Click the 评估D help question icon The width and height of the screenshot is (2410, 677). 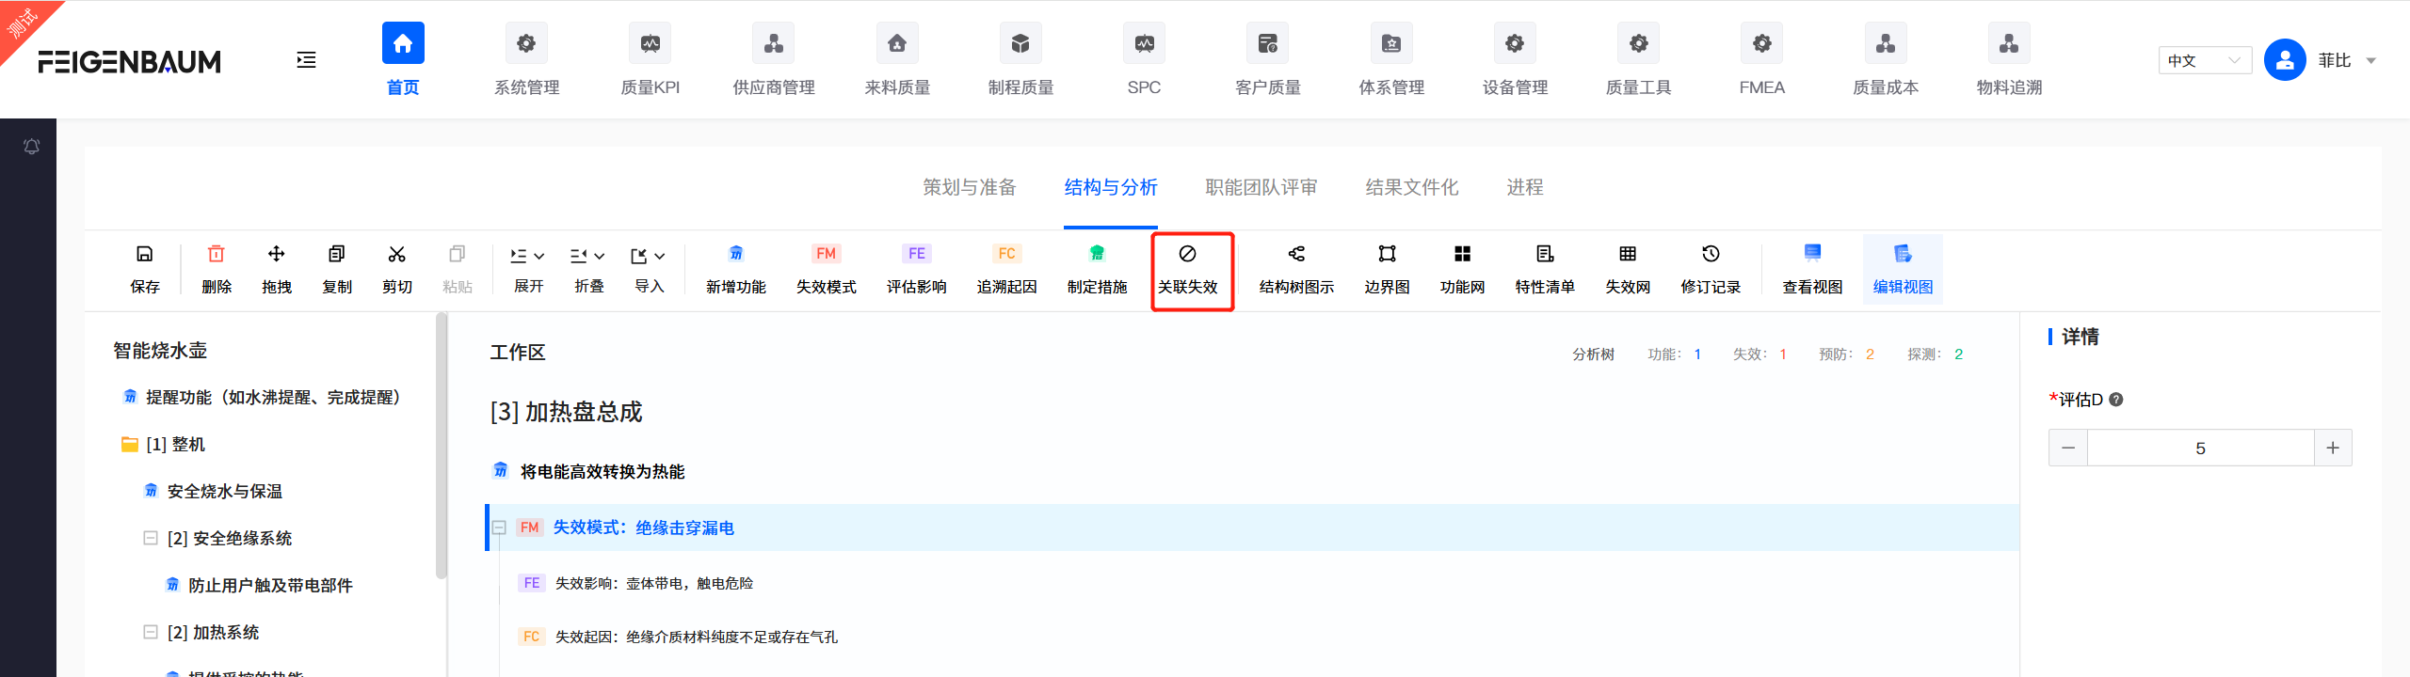click(x=2116, y=399)
